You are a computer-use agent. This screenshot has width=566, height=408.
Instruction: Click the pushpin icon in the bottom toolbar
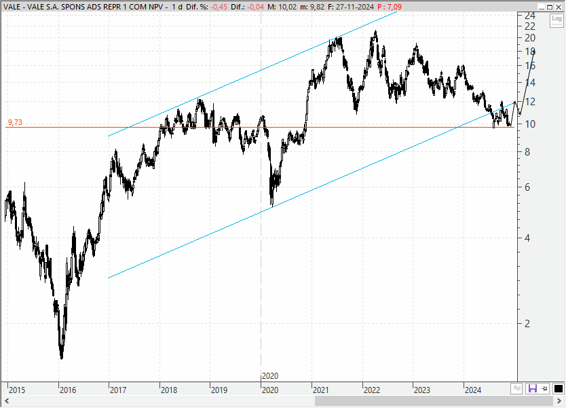pyautogui.click(x=544, y=388)
